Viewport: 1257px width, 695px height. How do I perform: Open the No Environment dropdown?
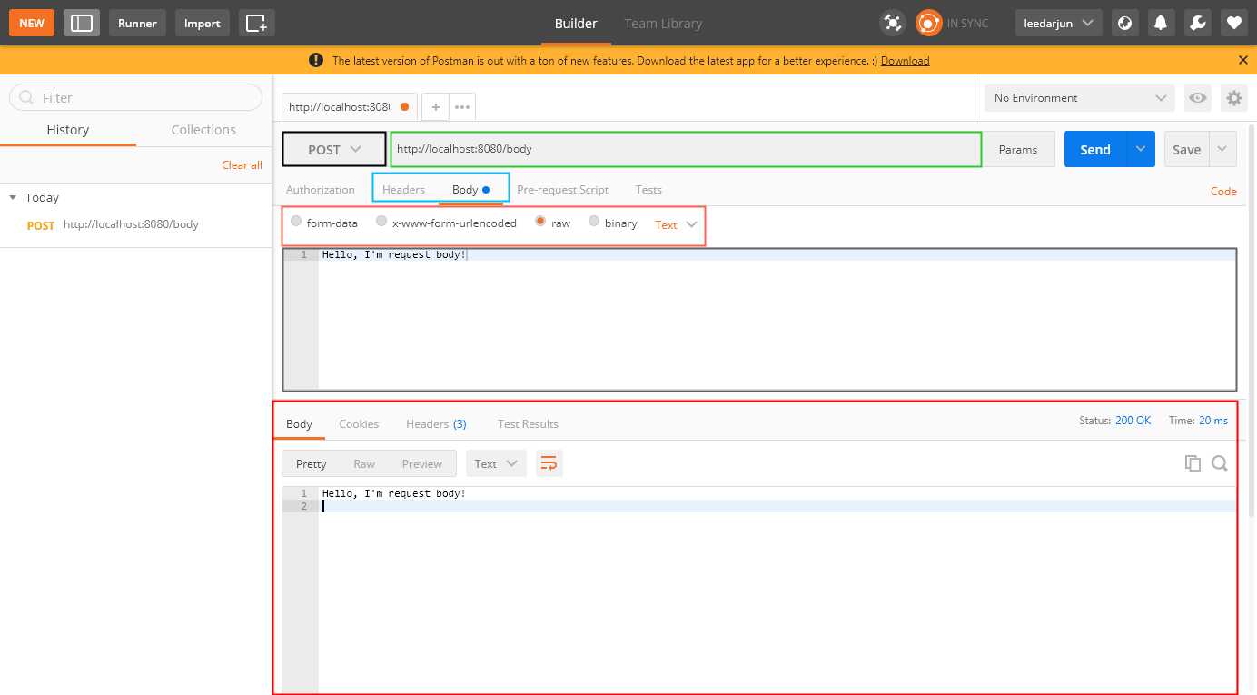1080,98
